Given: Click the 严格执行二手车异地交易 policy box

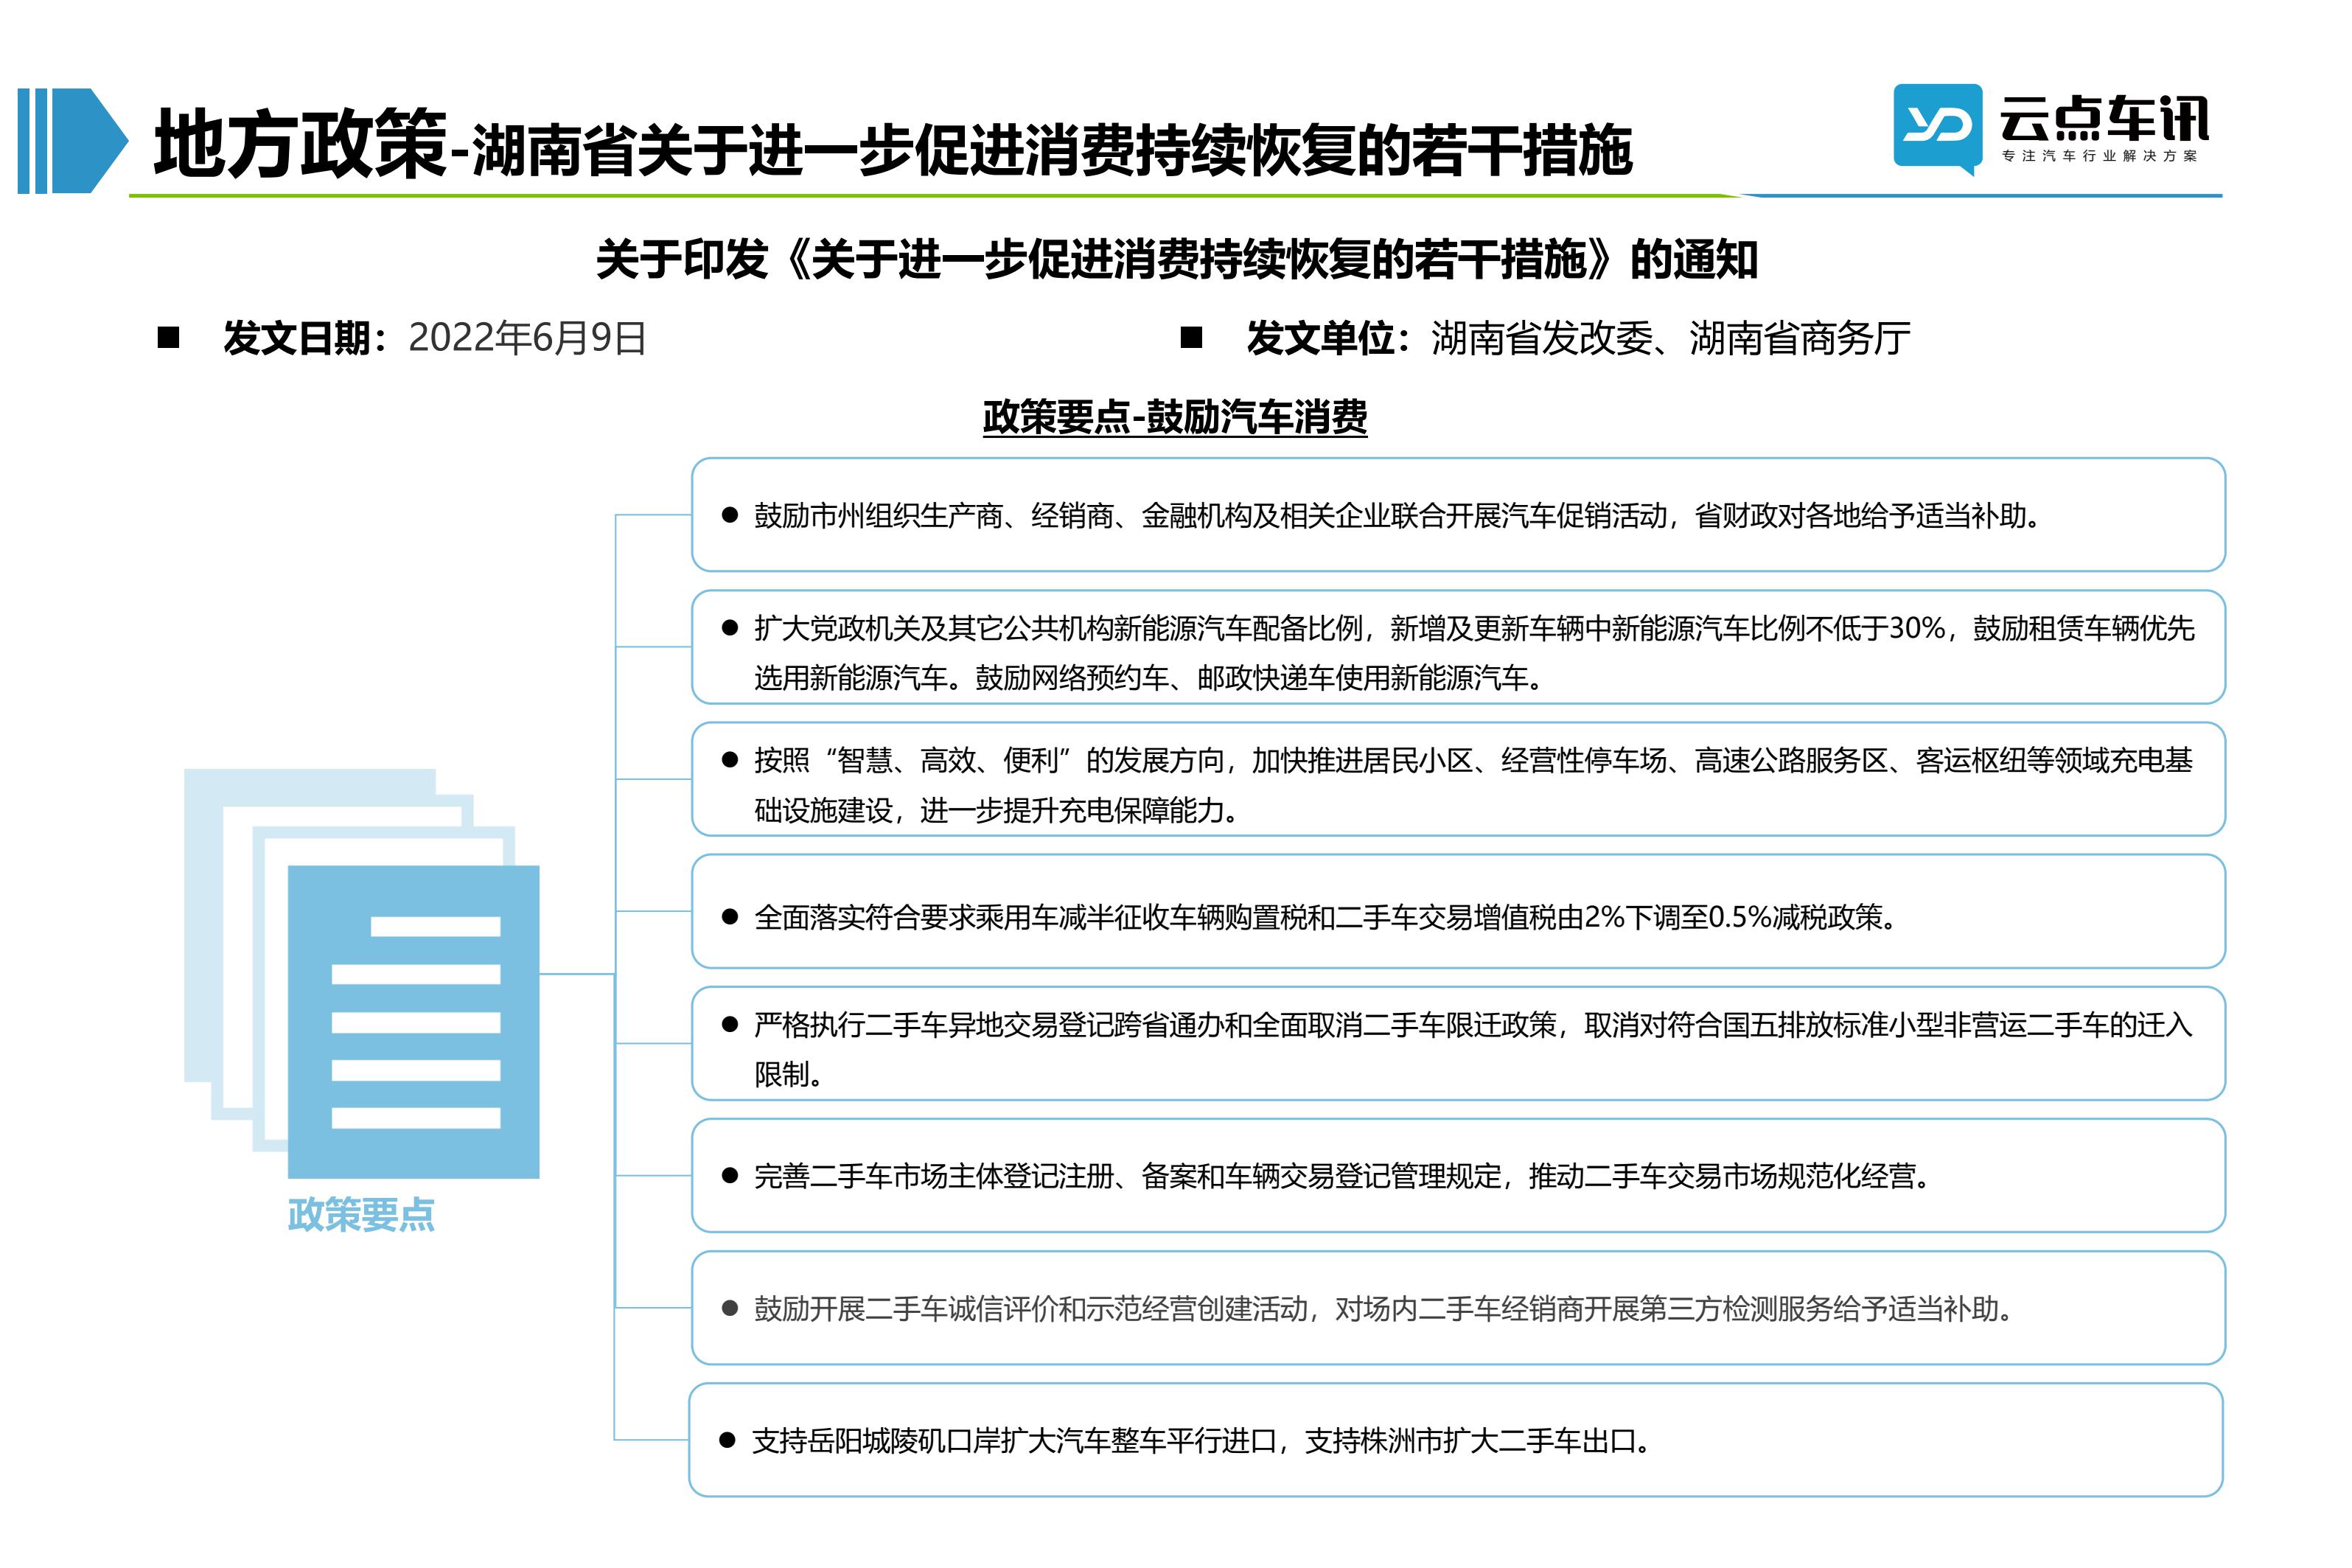Looking at the screenshot, I should (x=1459, y=1043).
